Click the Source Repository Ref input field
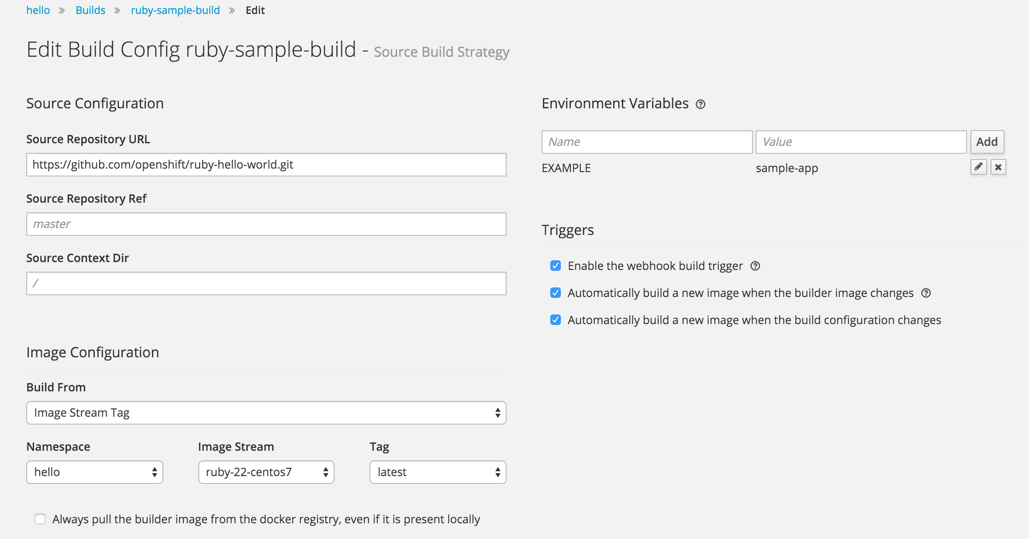 [267, 224]
